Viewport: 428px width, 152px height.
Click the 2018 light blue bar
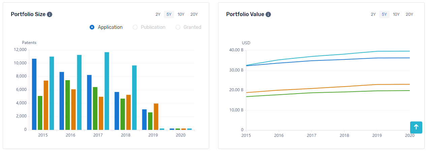(x=134, y=98)
